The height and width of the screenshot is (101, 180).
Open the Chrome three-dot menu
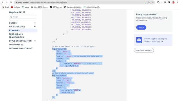177,3
